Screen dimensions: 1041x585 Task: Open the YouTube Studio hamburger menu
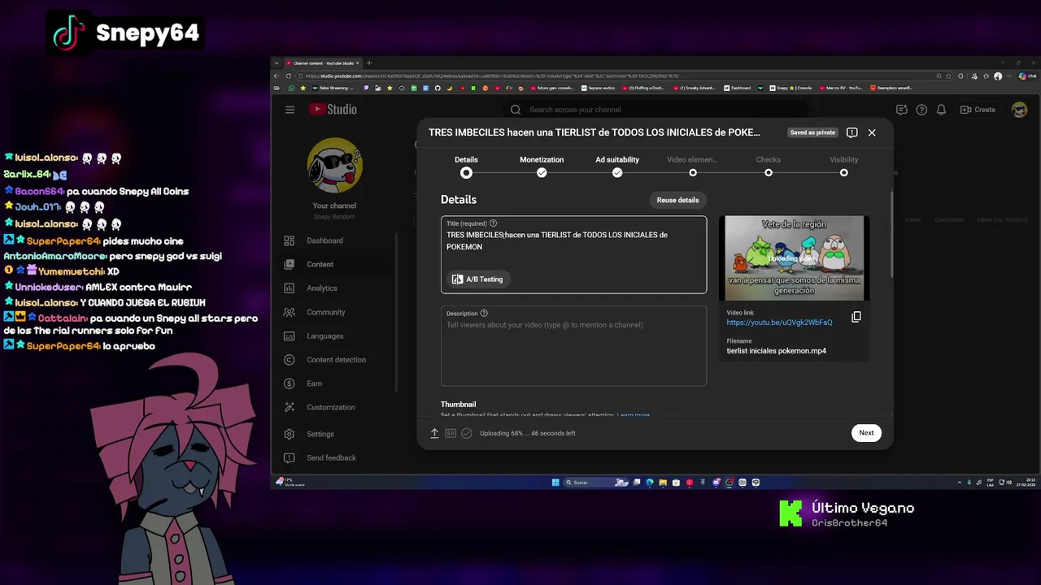[290, 110]
